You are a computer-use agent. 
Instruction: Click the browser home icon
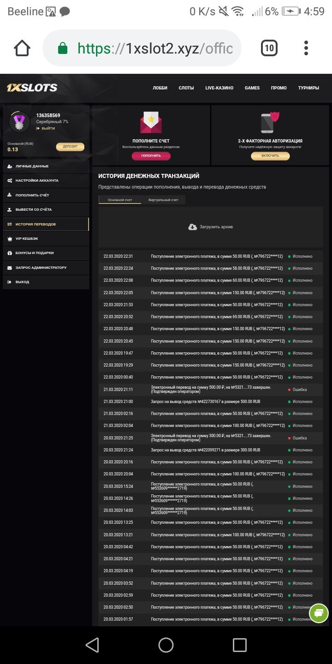tap(22, 48)
